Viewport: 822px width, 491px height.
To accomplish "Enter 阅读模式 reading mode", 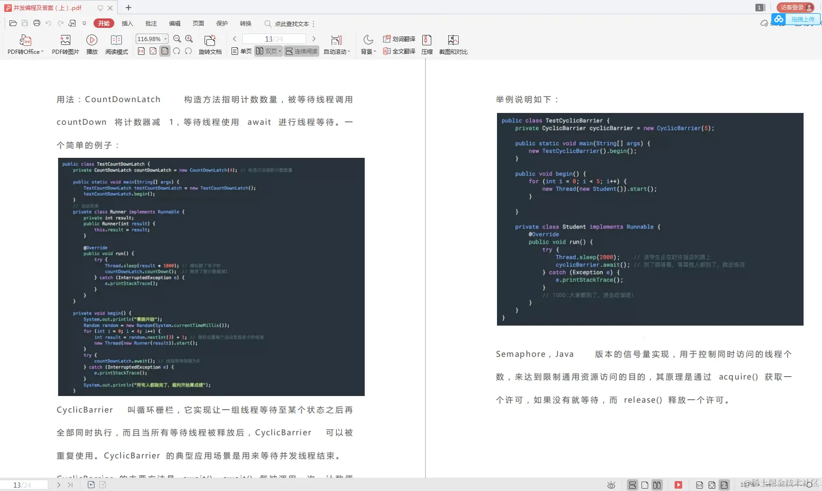I will (117, 44).
